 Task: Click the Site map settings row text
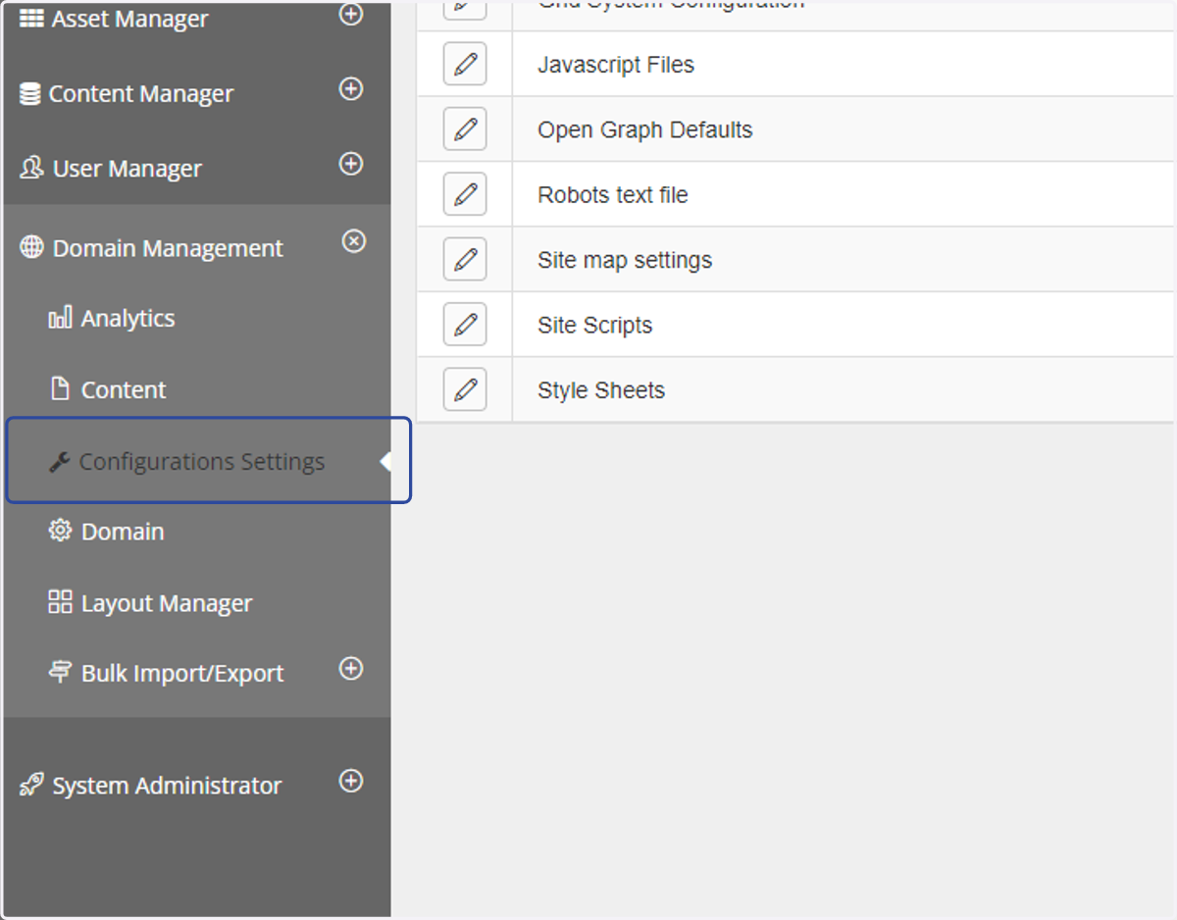point(625,261)
